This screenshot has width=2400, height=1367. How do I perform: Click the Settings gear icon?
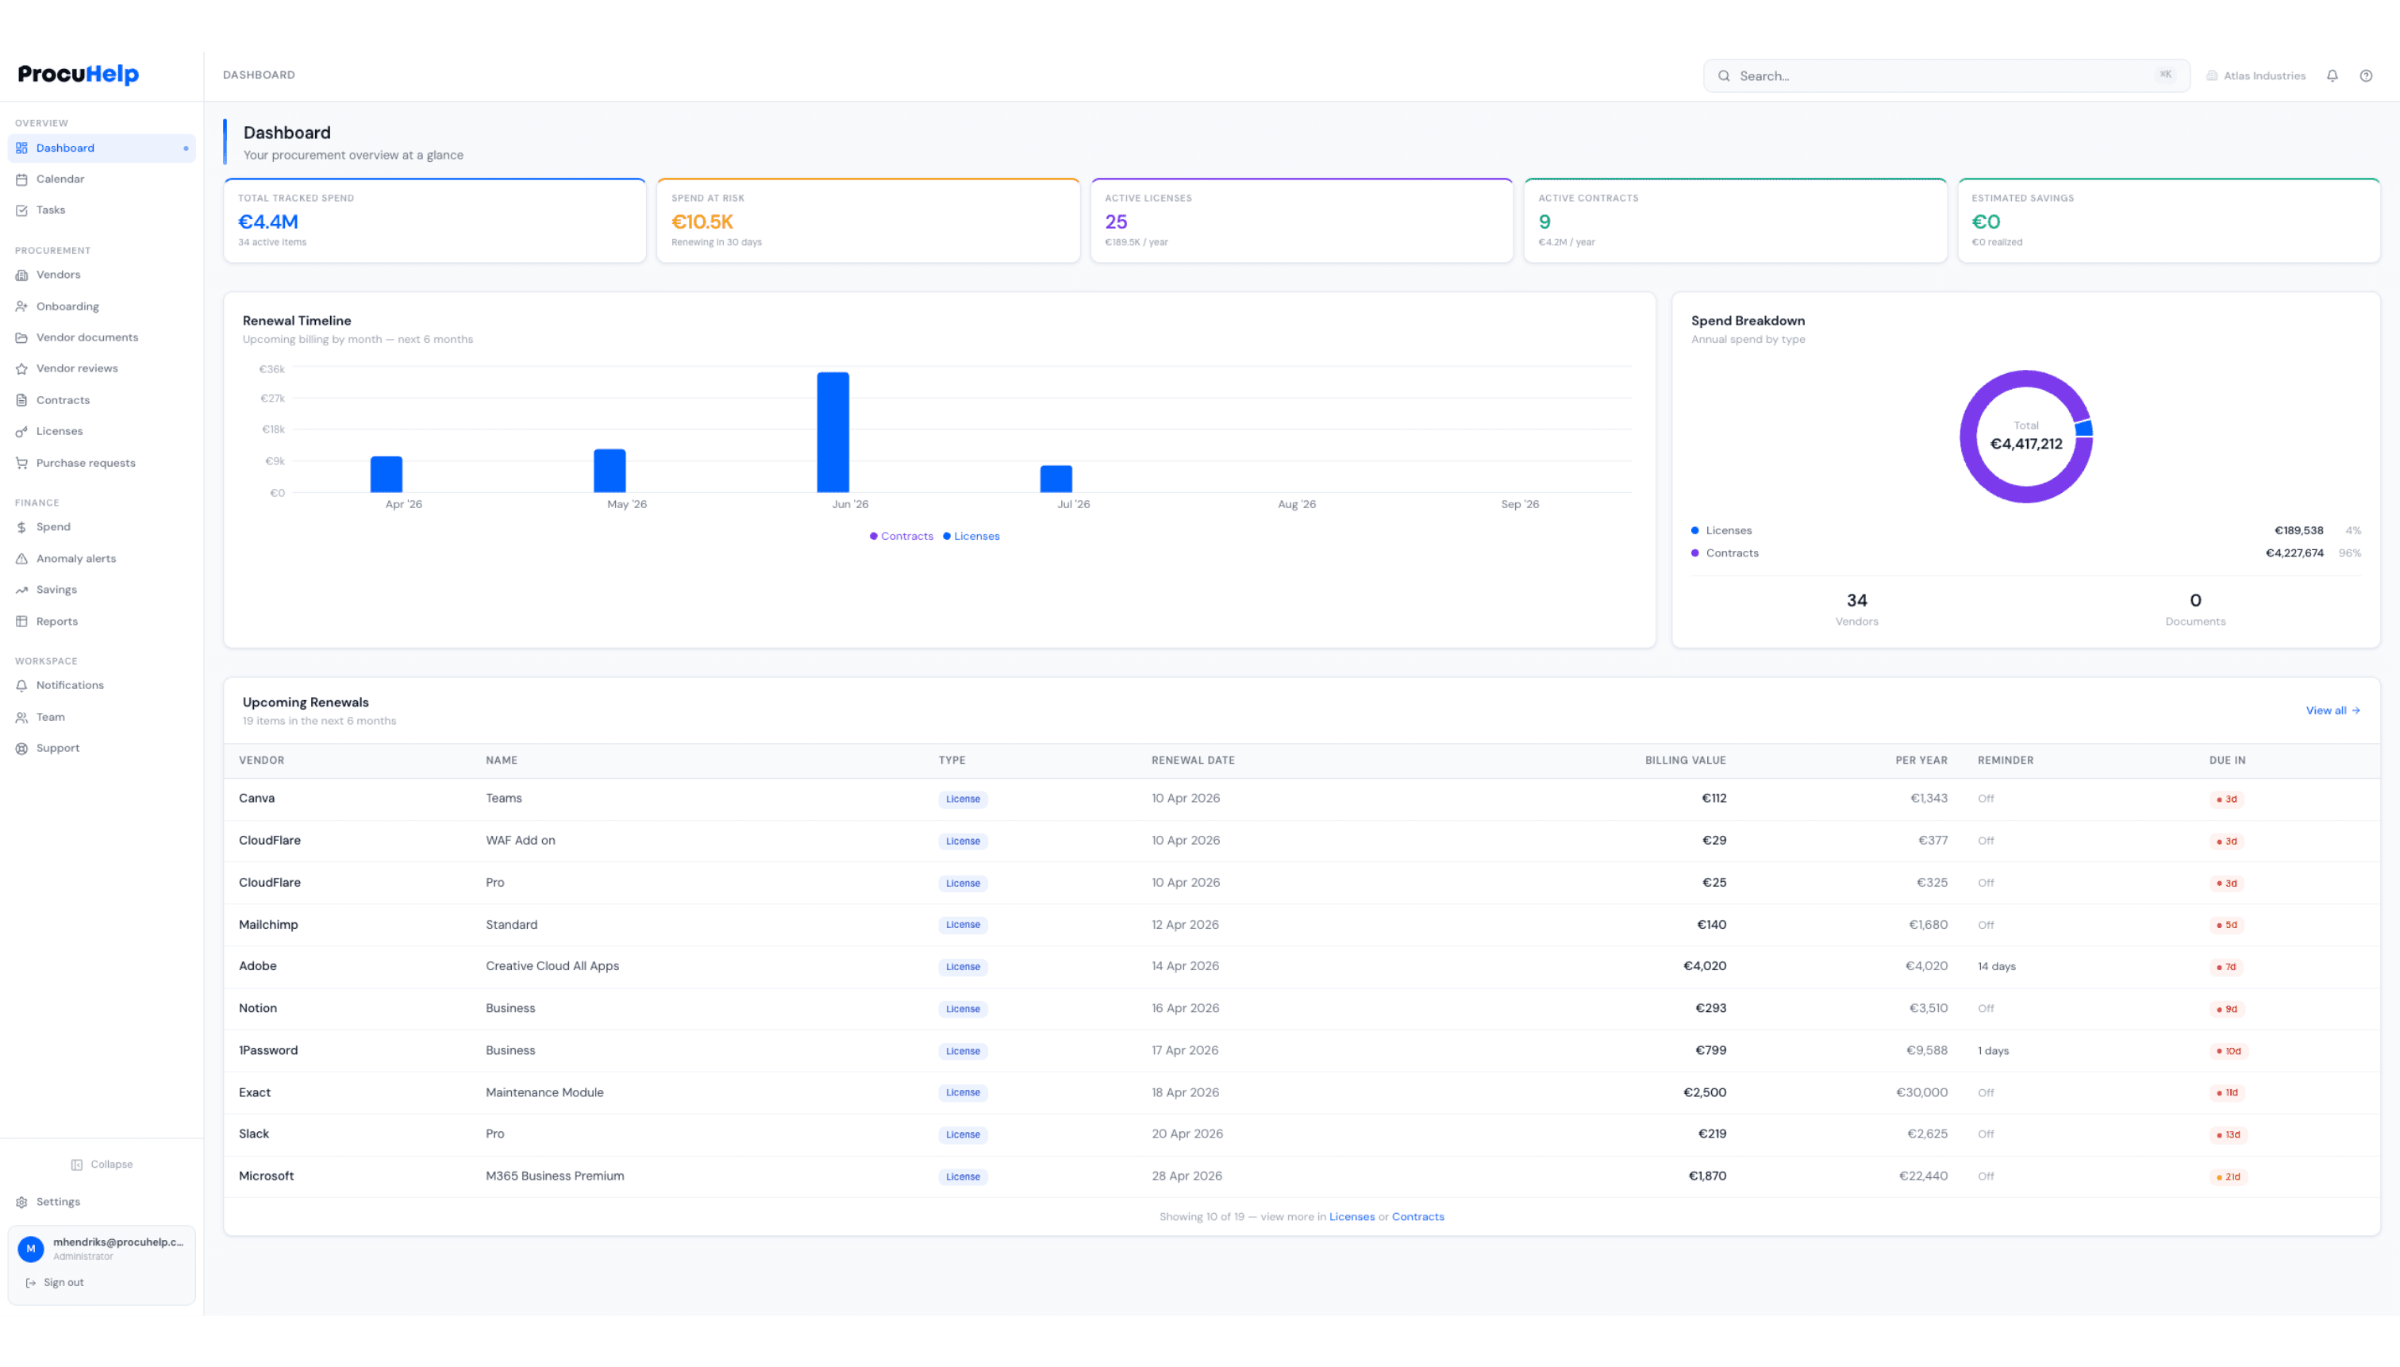[x=21, y=1202]
